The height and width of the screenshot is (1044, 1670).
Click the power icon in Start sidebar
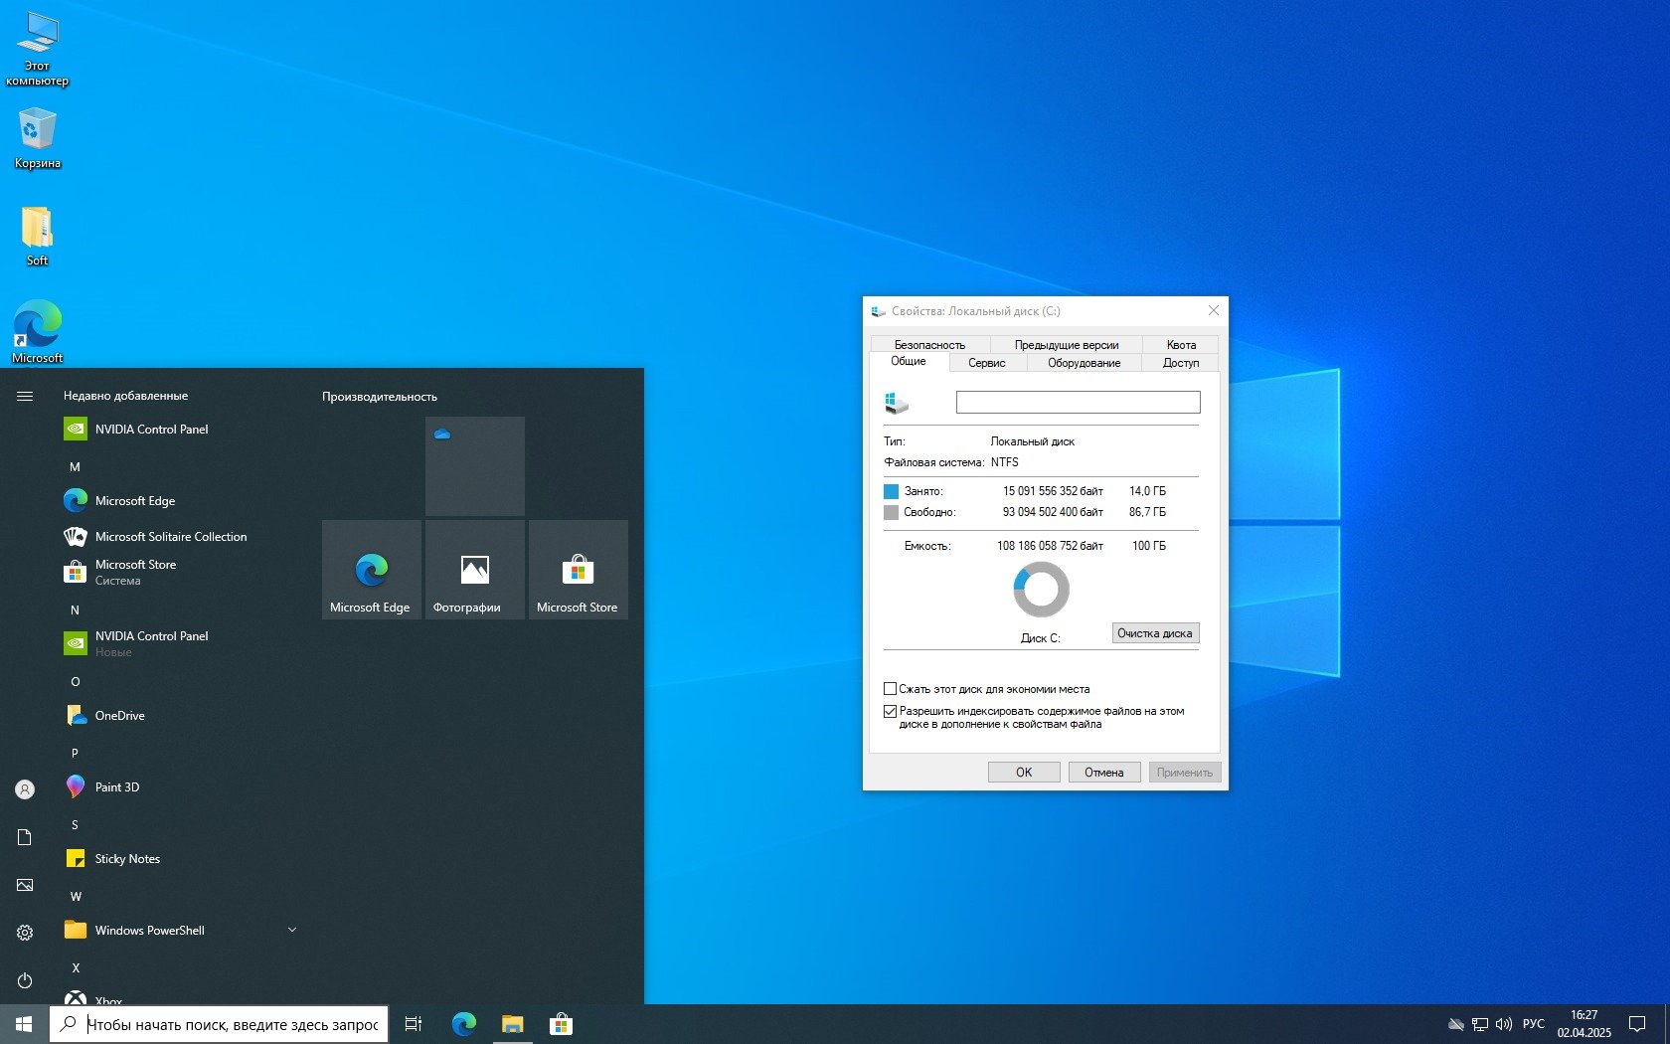tap(25, 980)
